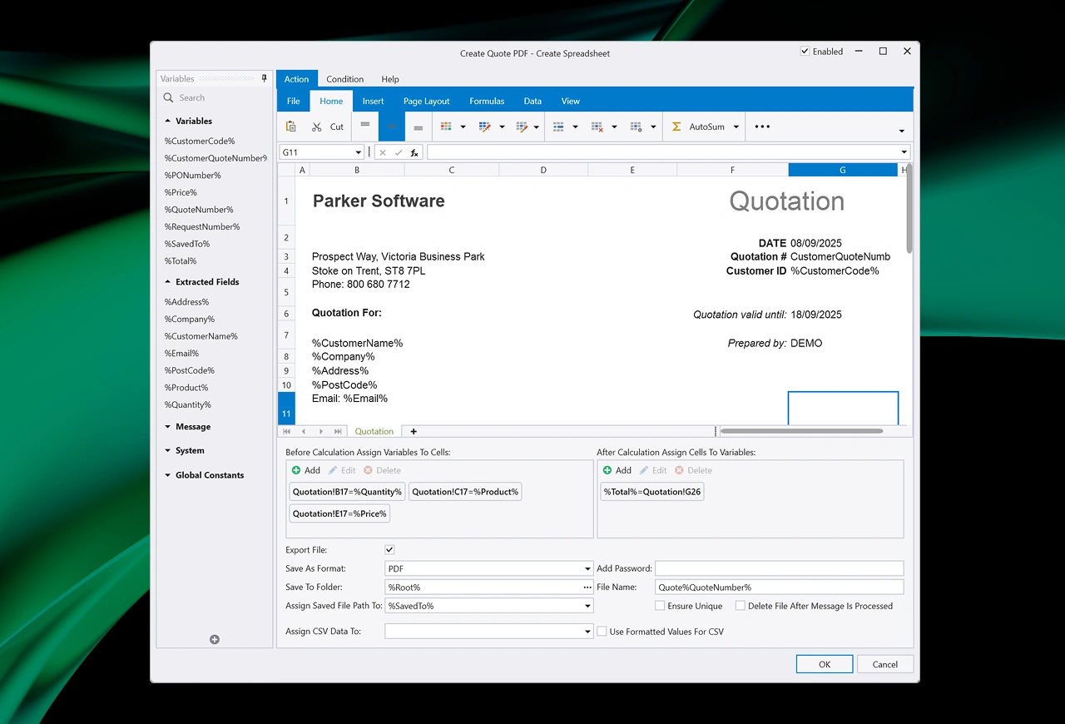The width and height of the screenshot is (1065, 724).
Task: Click more ribbon options ellipsis
Action: (762, 126)
